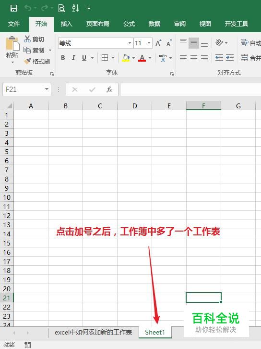Click the increase indent icon
Screen dimensions: 261x349
tap(230, 58)
